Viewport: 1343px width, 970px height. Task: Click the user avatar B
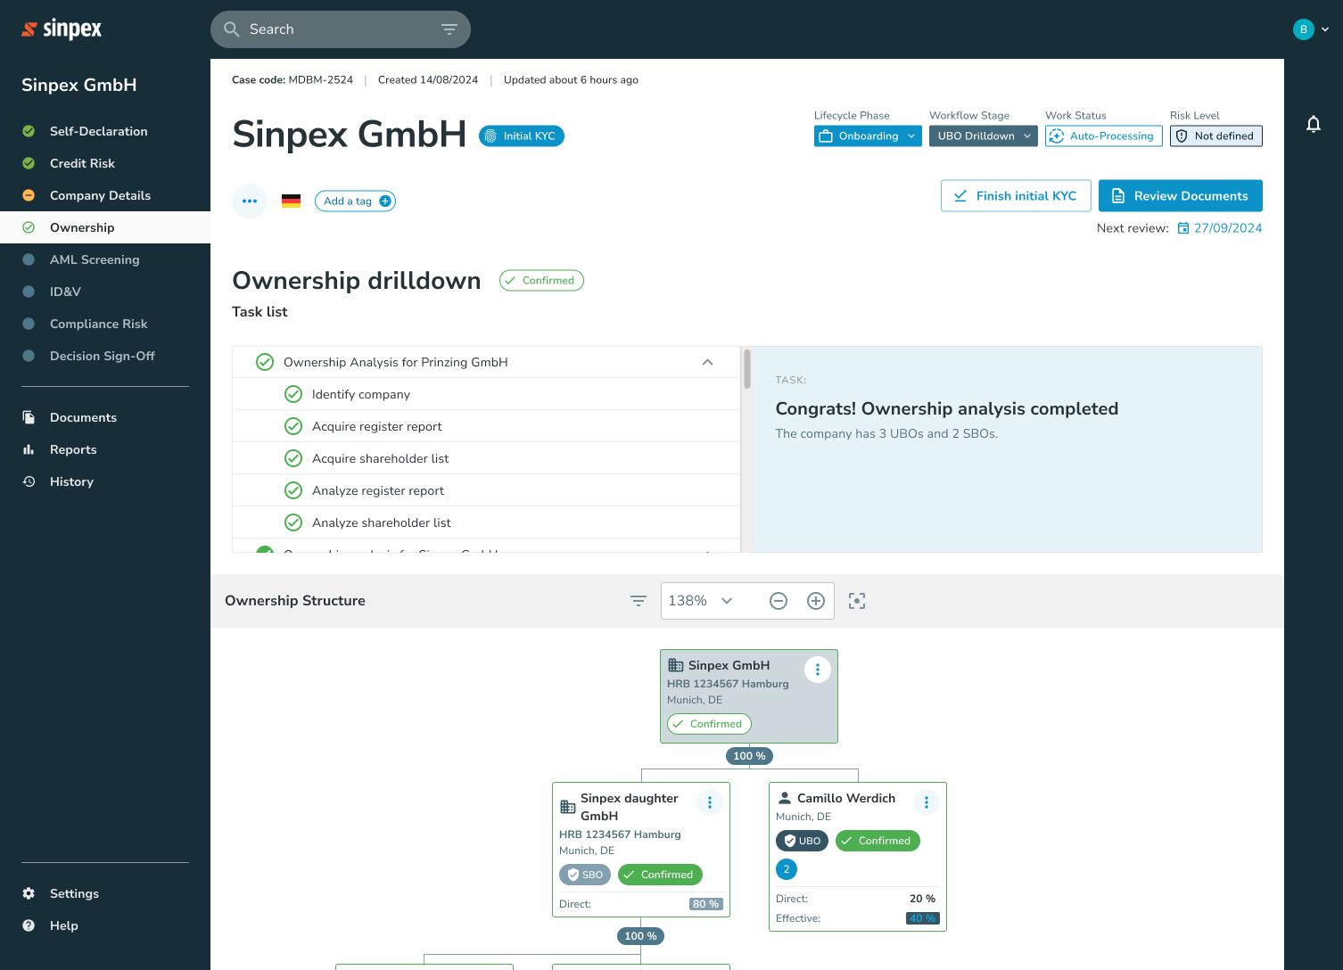tap(1304, 29)
